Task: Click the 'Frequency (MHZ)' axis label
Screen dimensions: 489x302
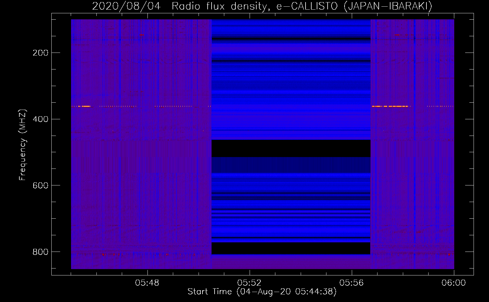Action: pos(23,145)
